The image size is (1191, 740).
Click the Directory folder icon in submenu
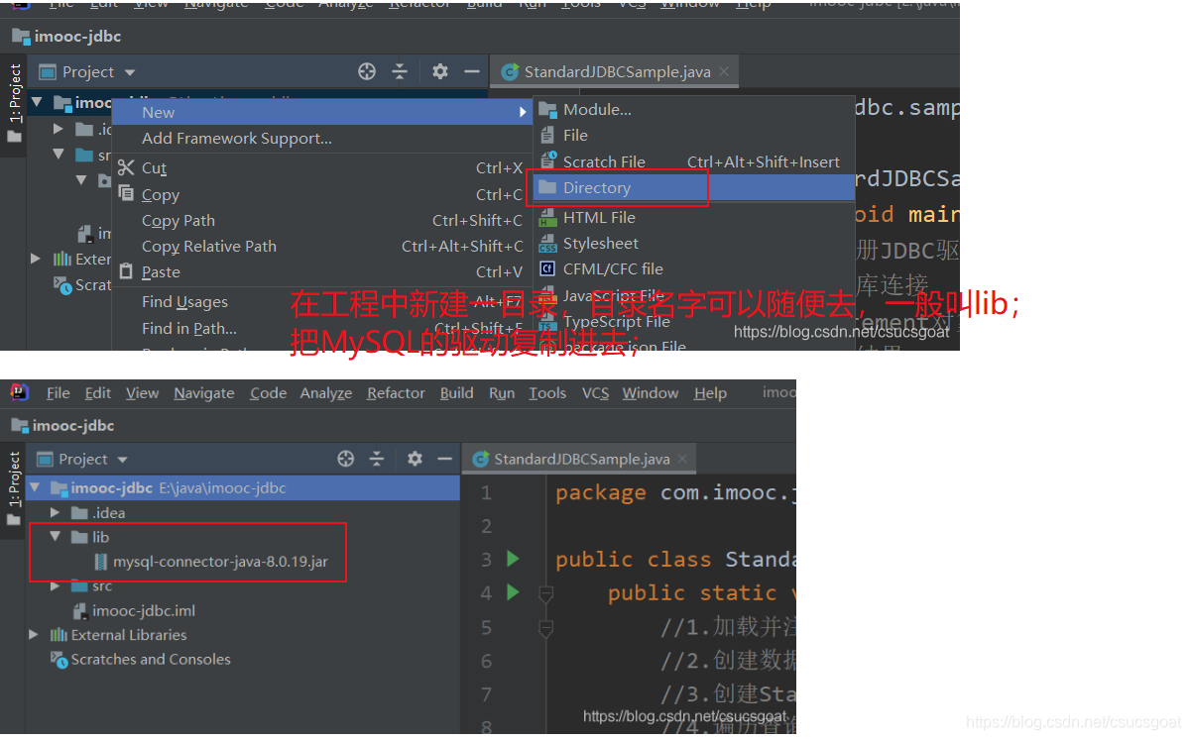[x=547, y=187]
